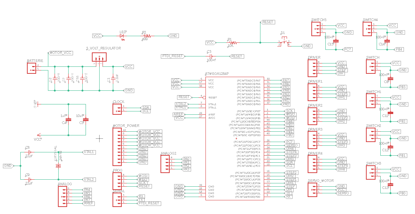This screenshot has height=214, width=415.
Task: Click the AREF label on ANALOG connector
Action: 89,203
